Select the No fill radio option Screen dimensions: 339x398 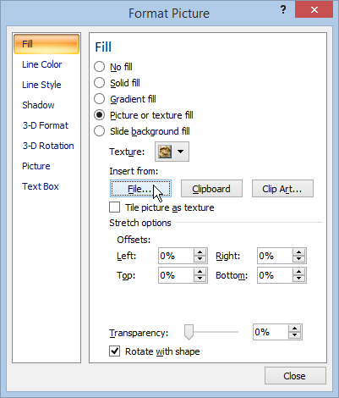[99, 67]
